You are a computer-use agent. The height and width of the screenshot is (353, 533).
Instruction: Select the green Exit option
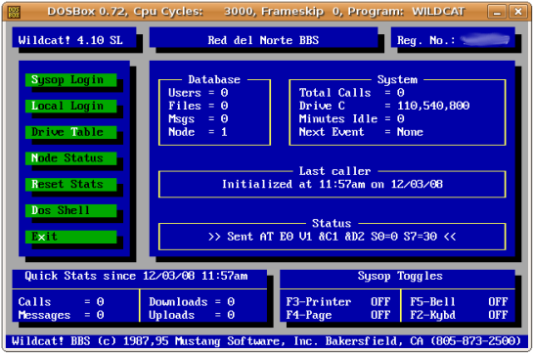pyautogui.click(x=71, y=237)
